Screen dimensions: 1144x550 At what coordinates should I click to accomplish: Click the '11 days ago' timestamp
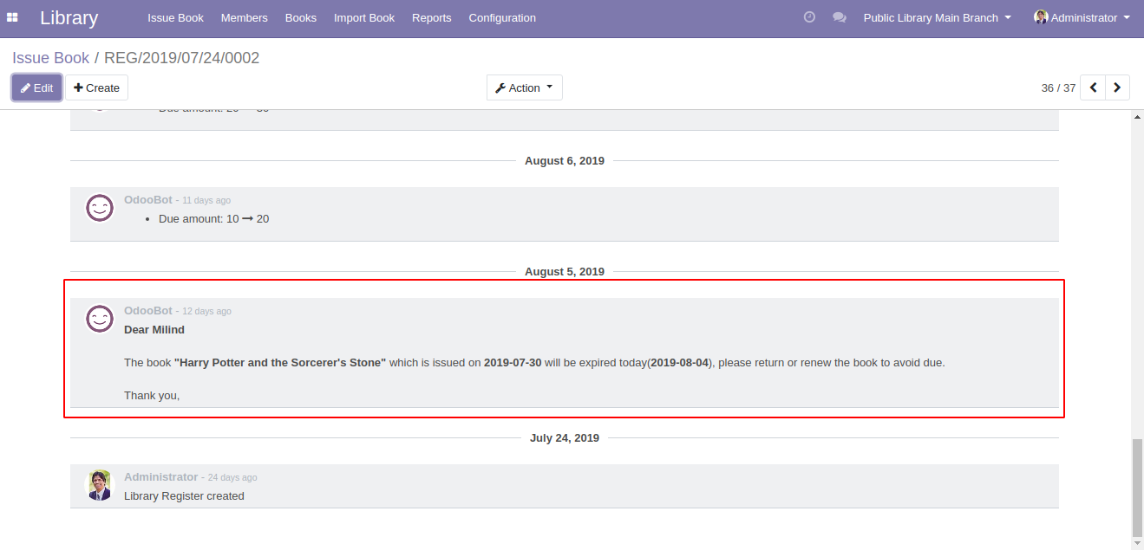(206, 200)
